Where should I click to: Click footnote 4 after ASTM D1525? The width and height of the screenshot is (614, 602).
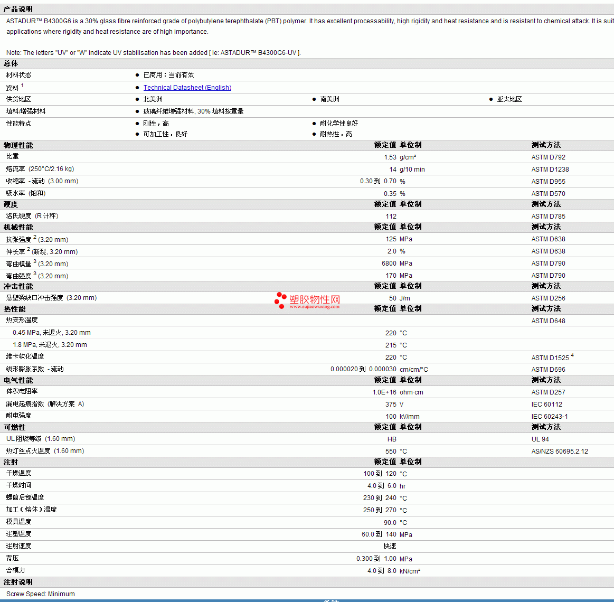click(572, 356)
